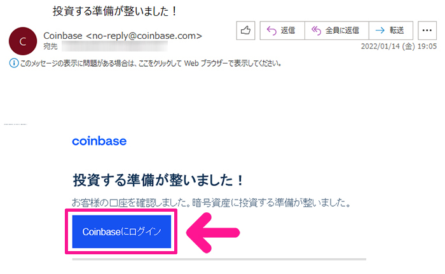Open the message in Web browser via info bar
Image resolution: width=445 pixels, height=274 pixels.
(x=151, y=64)
